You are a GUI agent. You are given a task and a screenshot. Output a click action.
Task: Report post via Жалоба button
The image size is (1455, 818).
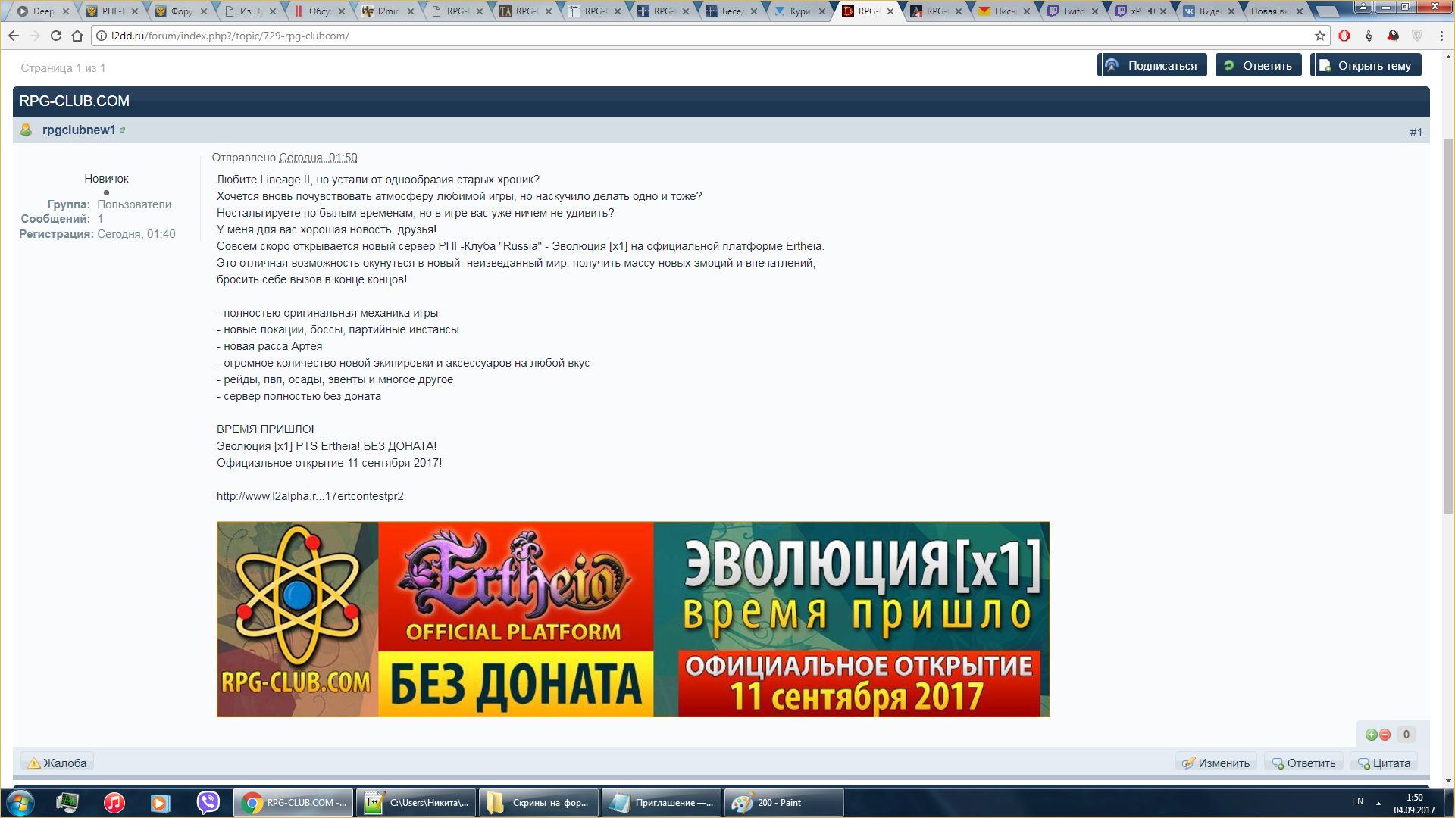click(x=57, y=763)
